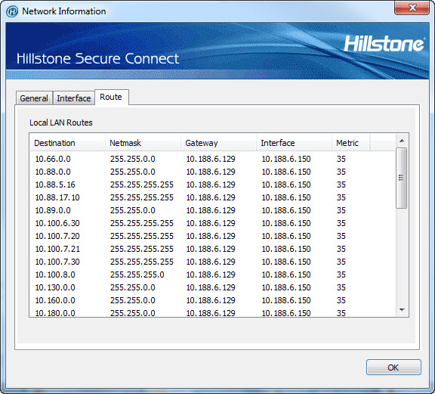Select the 10.100.7.20 route entry
Viewport: 435px width, 394px height.
tap(212, 236)
